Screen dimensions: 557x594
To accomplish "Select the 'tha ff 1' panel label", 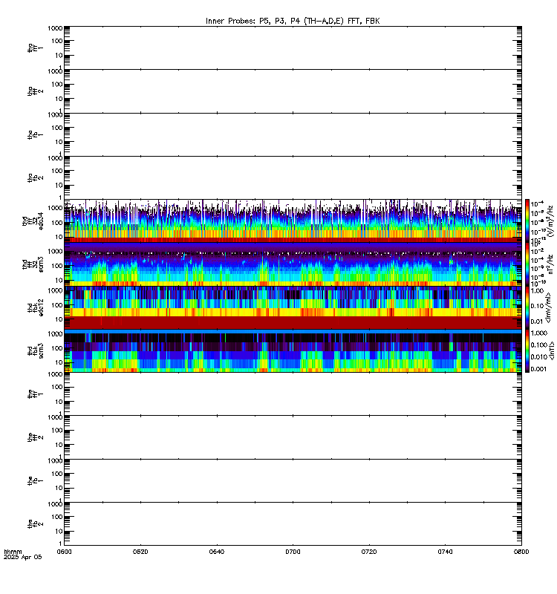I will click(x=35, y=48).
